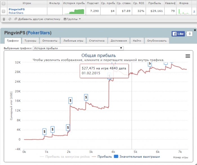
Task: Open the Оппоненты tab
Action: pyautogui.click(x=50, y=41)
